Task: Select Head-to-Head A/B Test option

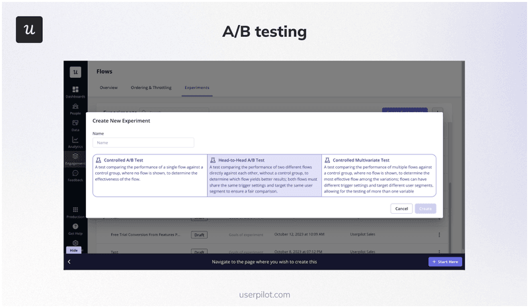Action: point(264,175)
